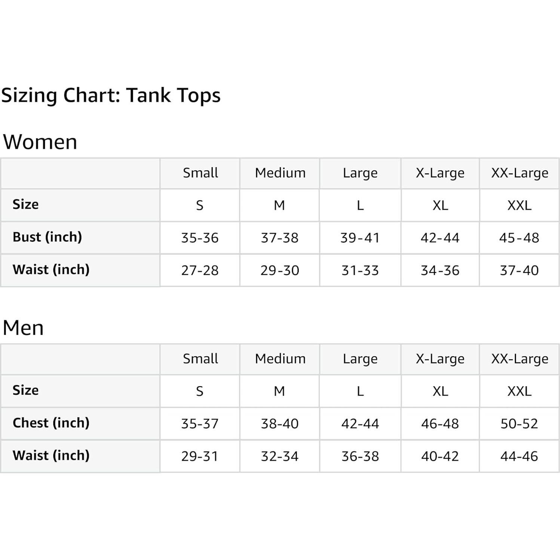Click the 'Chest (inch)' row label
This screenshot has width=560, height=560.
[51, 423]
